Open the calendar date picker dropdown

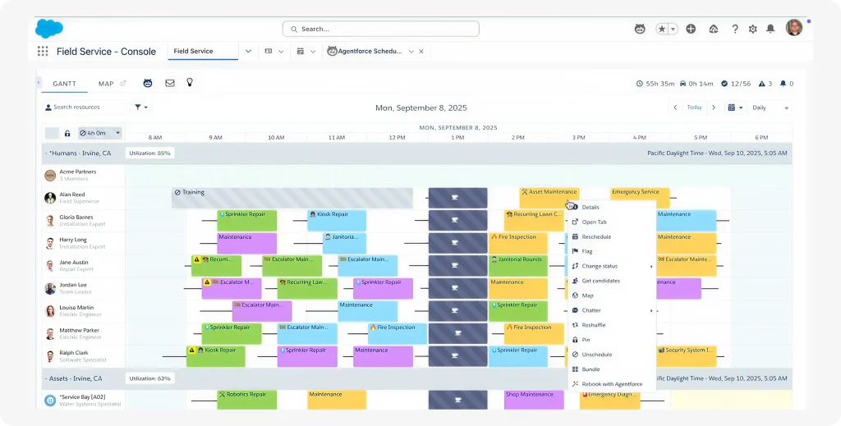[x=735, y=108]
